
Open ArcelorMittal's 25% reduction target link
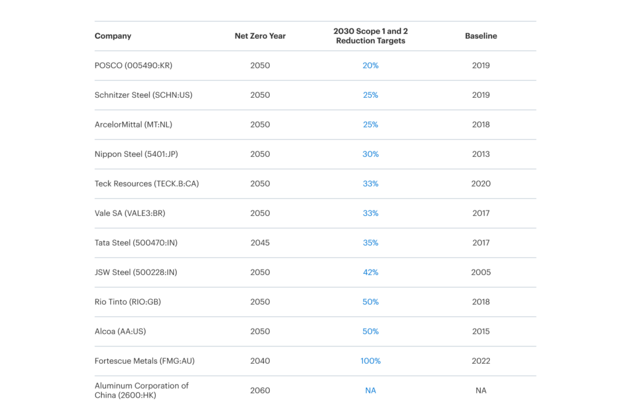(x=370, y=124)
